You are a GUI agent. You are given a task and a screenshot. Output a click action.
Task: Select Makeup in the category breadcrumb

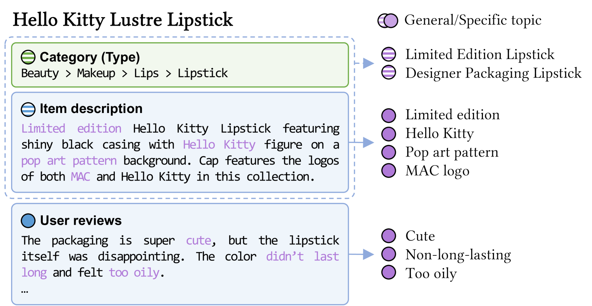(x=96, y=73)
